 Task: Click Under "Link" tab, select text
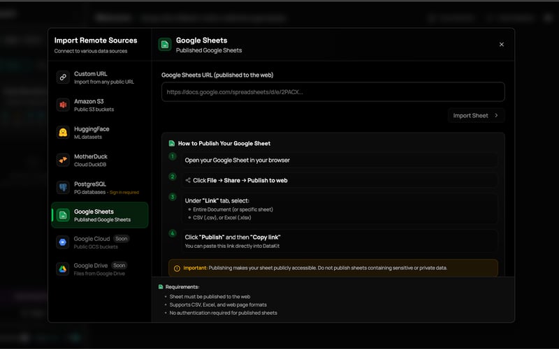pos(217,200)
